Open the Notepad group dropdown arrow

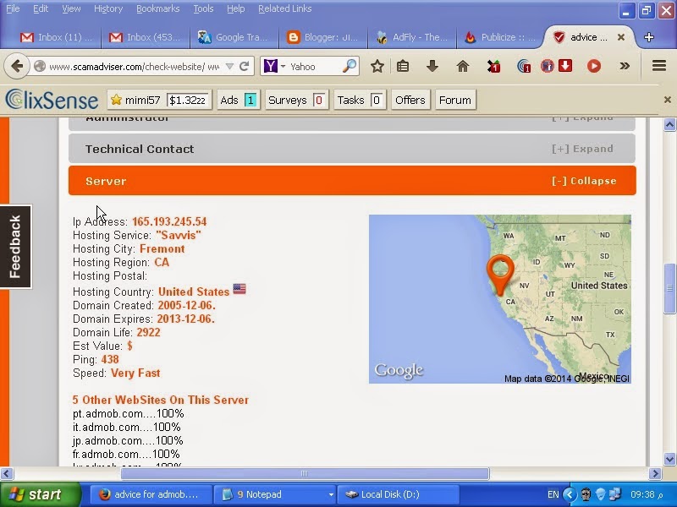pos(331,494)
